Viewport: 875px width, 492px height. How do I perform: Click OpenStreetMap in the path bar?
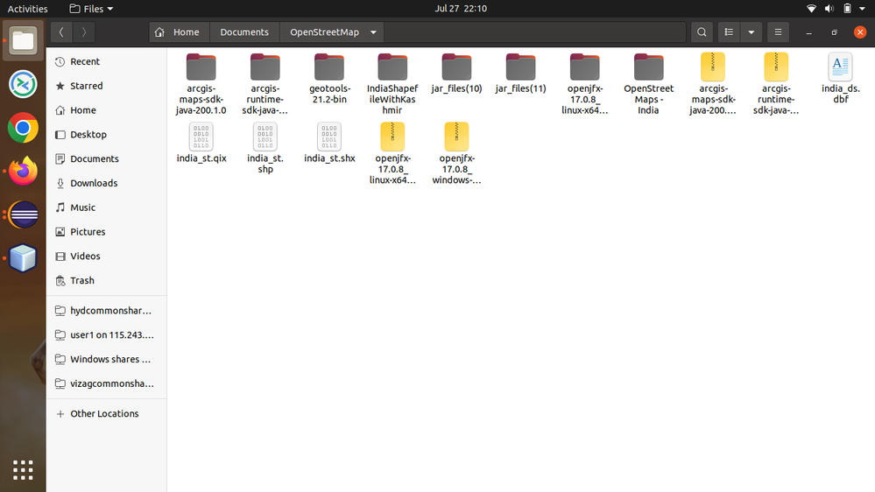tap(324, 32)
